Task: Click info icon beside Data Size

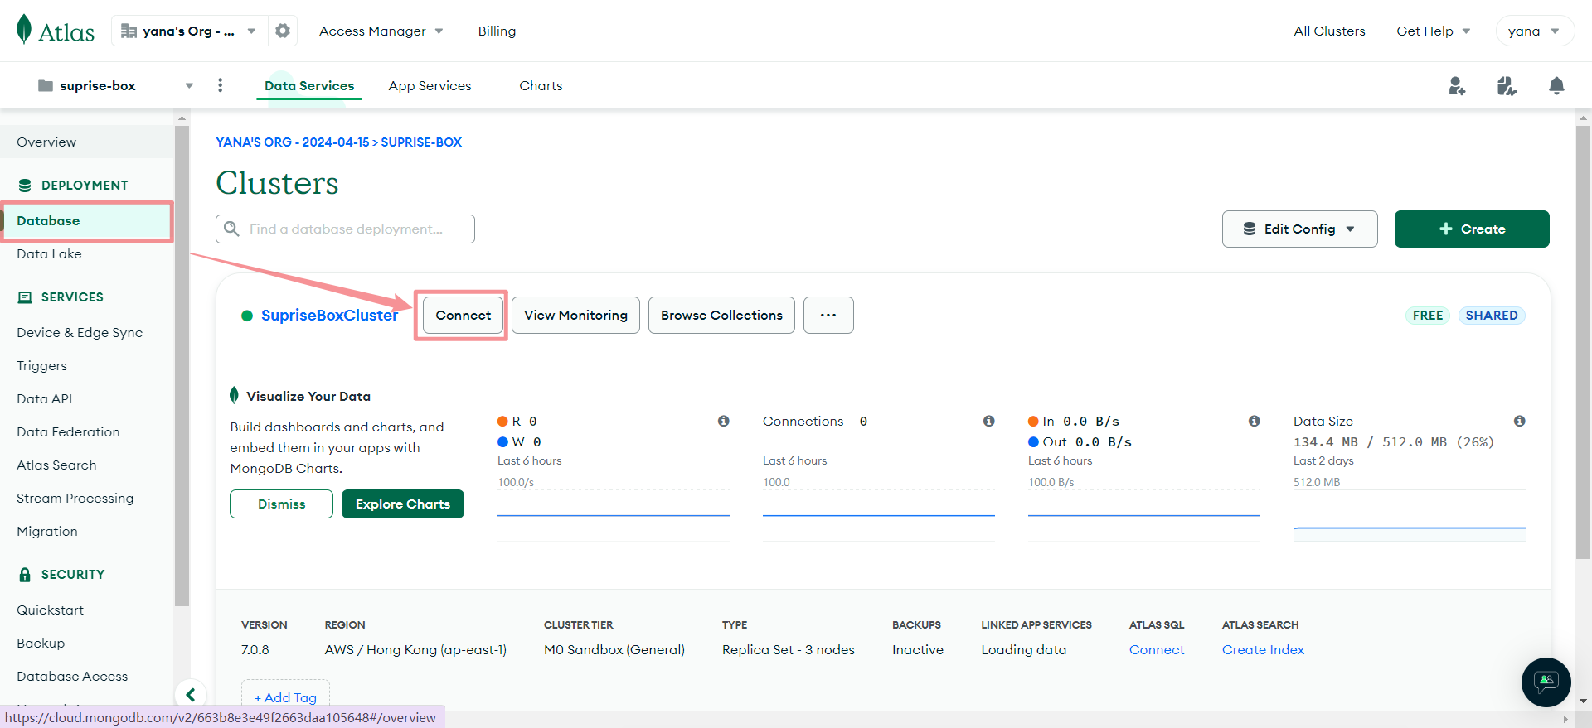Action: [1519, 421]
